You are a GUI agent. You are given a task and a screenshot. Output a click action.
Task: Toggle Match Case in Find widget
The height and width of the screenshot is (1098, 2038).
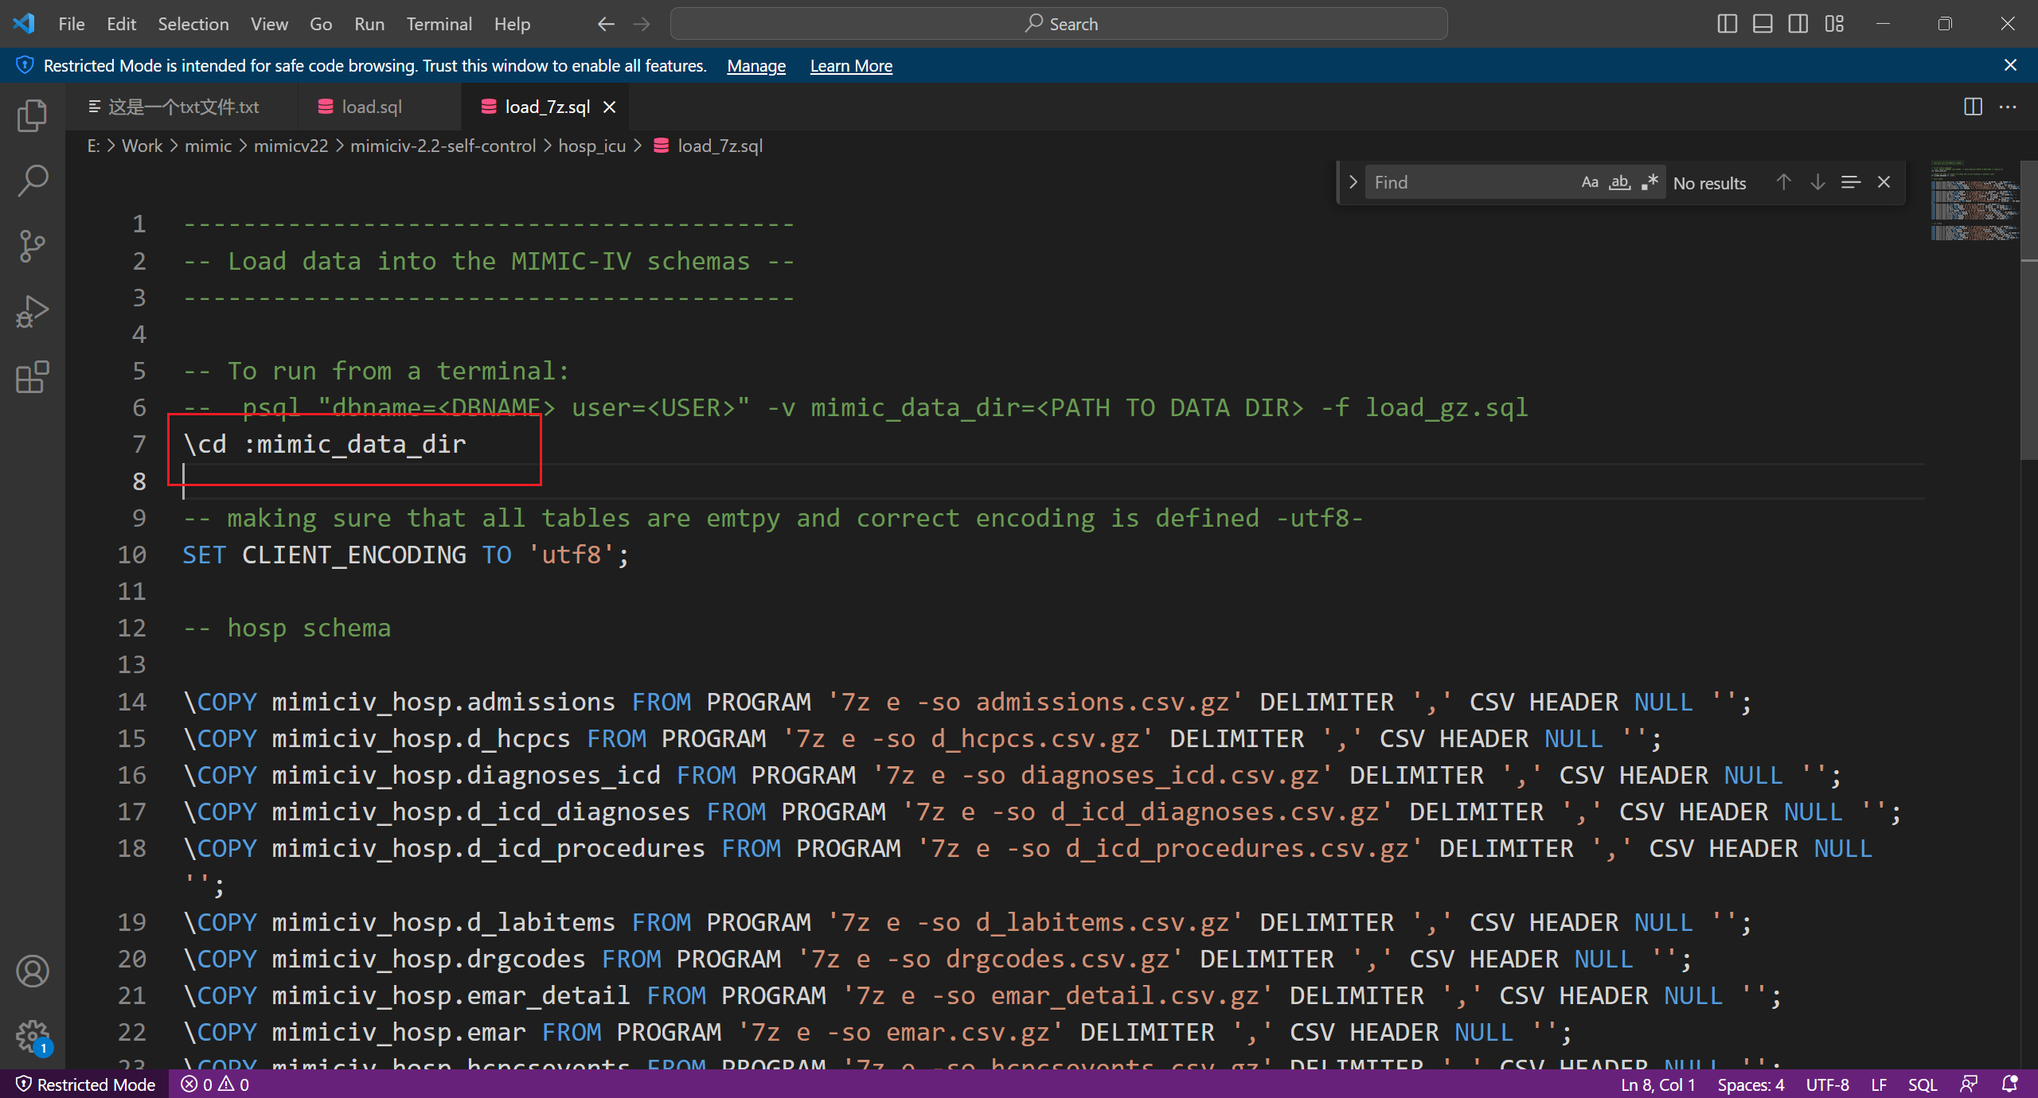(x=1590, y=182)
